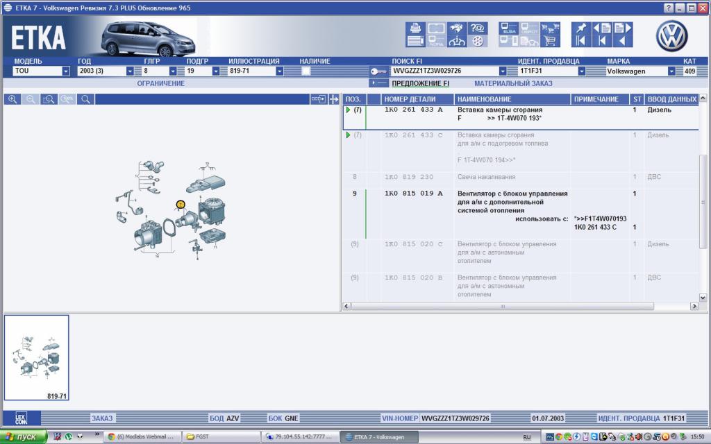The height and width of the screenshot is (444, 711).
Task: Click the ПРИМЕЧАНИЕ column header
Action: click(x=600, y=99)
